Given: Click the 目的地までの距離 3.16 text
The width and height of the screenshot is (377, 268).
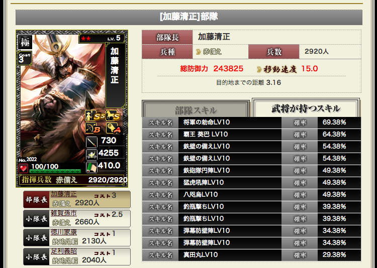Looking at the screenshot, I should pos(249,83).
